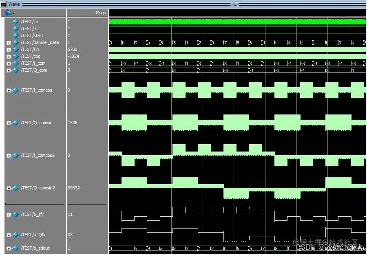Select the /TEST/rst signal icon
367x255 pixels.
tap(15, 29)
